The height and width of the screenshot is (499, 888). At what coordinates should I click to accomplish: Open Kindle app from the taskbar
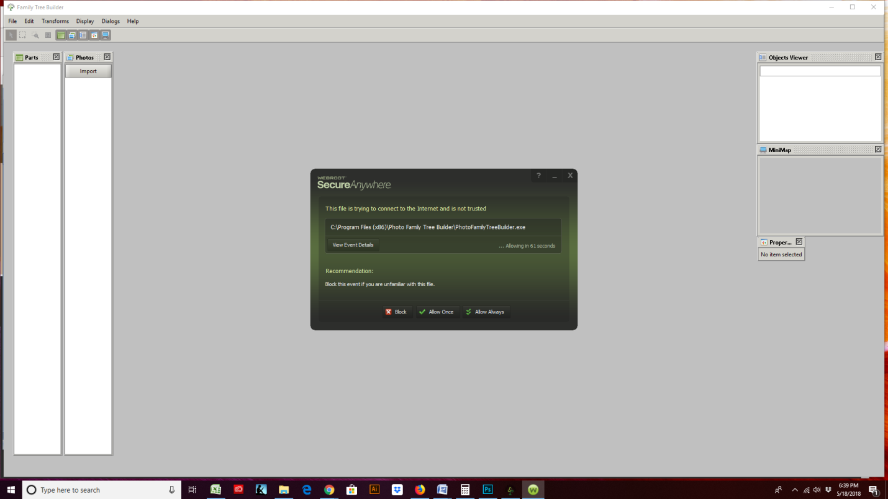pyautogui.click(x=261, y=490)
